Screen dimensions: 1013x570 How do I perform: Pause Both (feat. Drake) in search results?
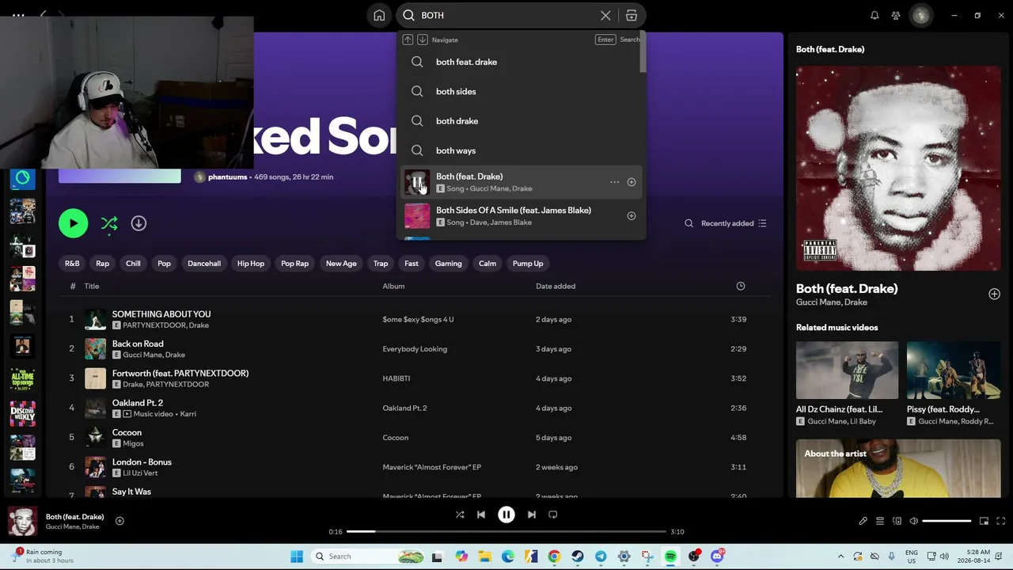click(x=417, y=182)
